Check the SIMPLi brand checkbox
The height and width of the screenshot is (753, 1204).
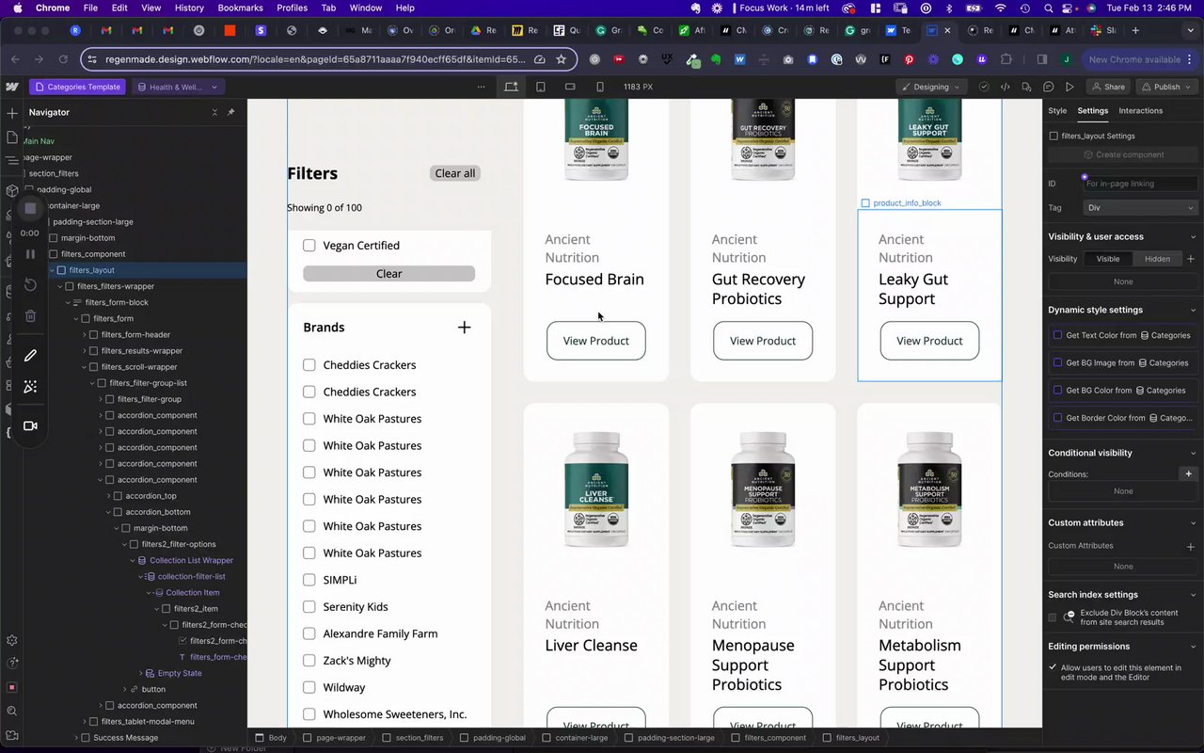point(309,580)
